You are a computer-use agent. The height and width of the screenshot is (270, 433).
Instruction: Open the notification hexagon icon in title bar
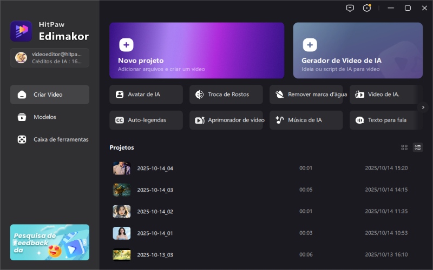(367, 8)
